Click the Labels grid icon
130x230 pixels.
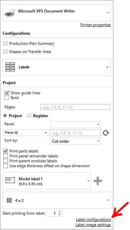[10, 67]
